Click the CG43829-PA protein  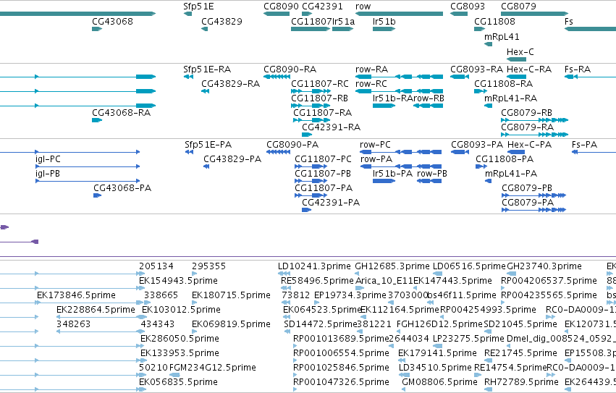point(206,166)
